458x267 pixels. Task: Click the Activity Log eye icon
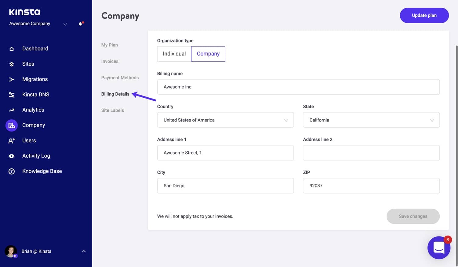click(x=12, y=156)
